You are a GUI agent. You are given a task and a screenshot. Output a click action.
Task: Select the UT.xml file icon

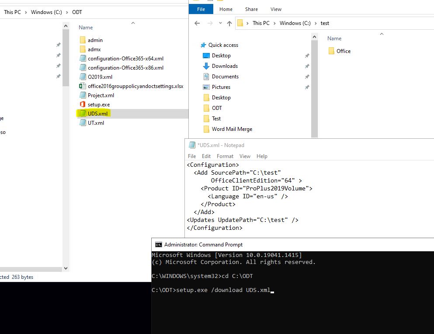(x=83, y=123)
